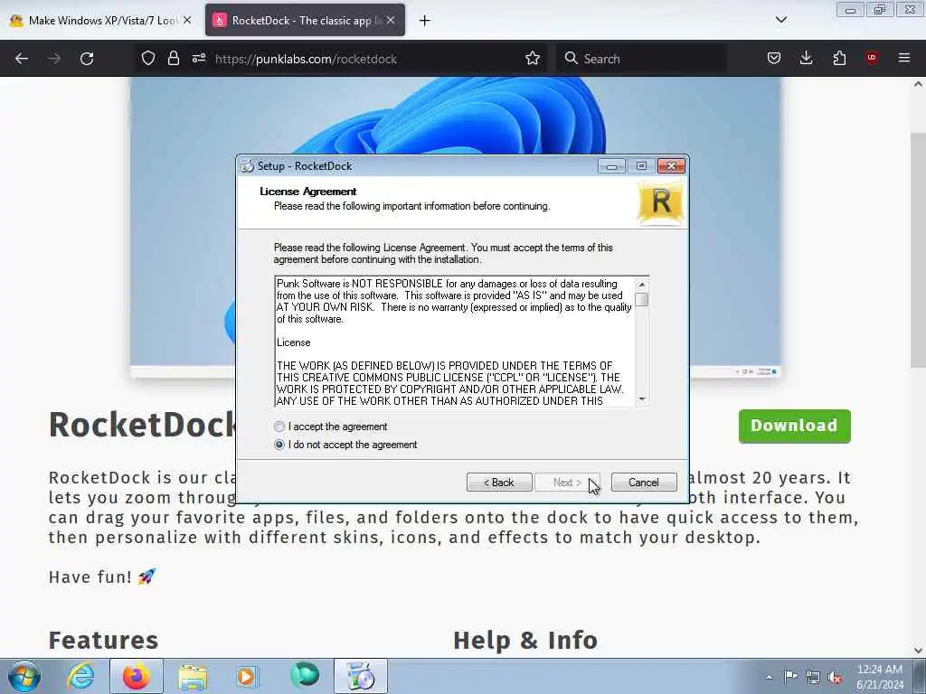Click the Features heading

(x=103, y=641)
